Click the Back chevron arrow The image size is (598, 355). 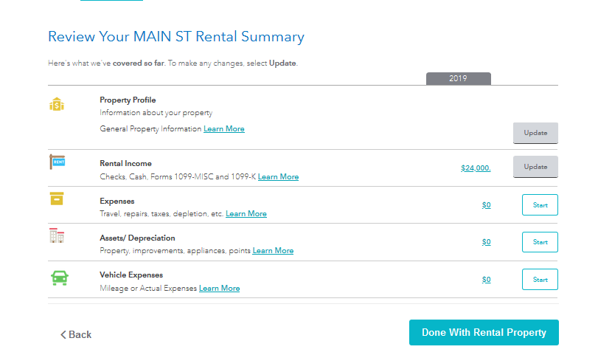(x=63, y=335)
